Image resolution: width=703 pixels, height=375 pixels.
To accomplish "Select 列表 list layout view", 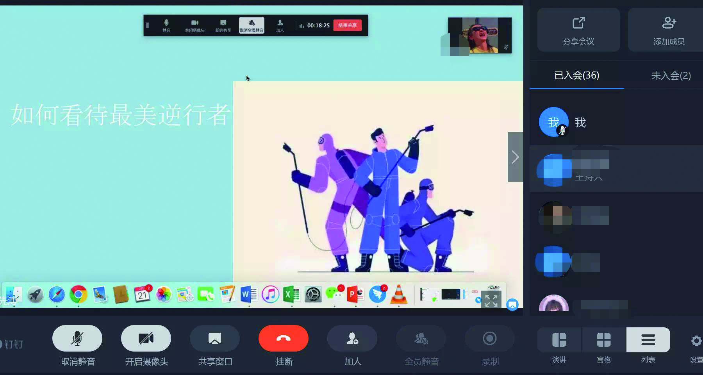I will tap(648, 340).
